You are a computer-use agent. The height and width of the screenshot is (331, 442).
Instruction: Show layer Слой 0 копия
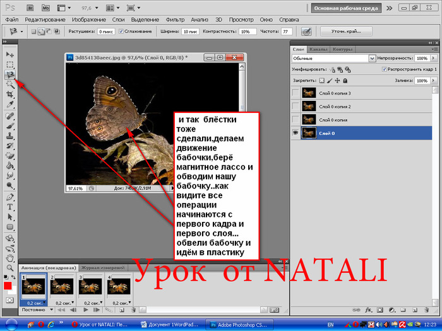coord(296,120)
